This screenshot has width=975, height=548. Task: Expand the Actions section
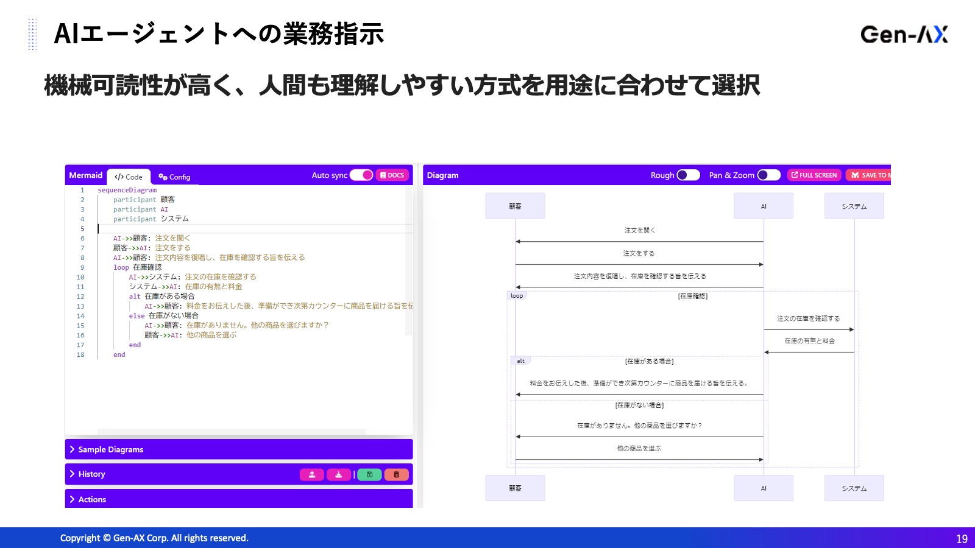click(92, 500)
